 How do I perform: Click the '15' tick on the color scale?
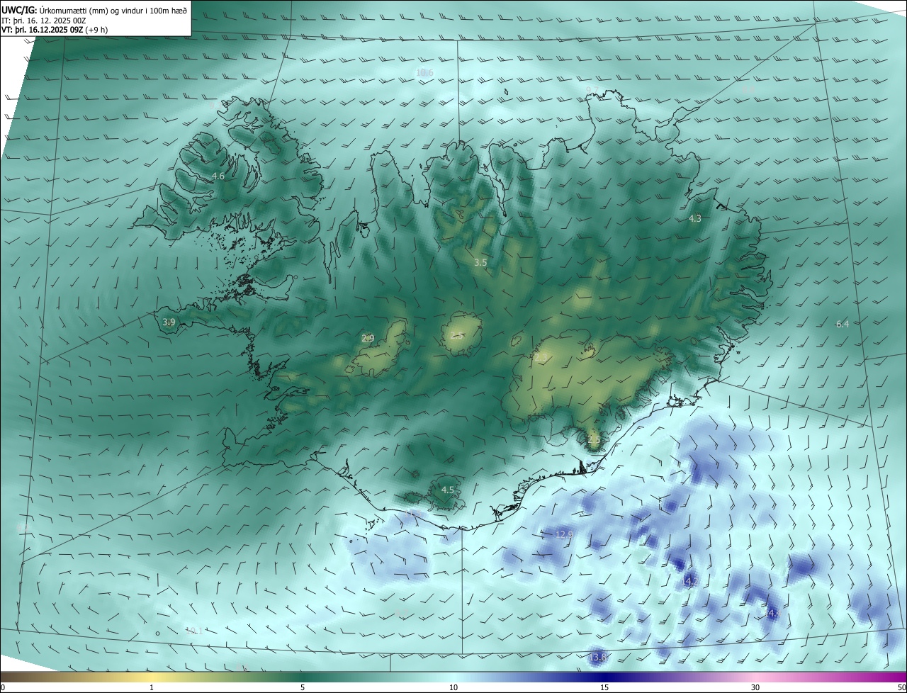point(604,687)
